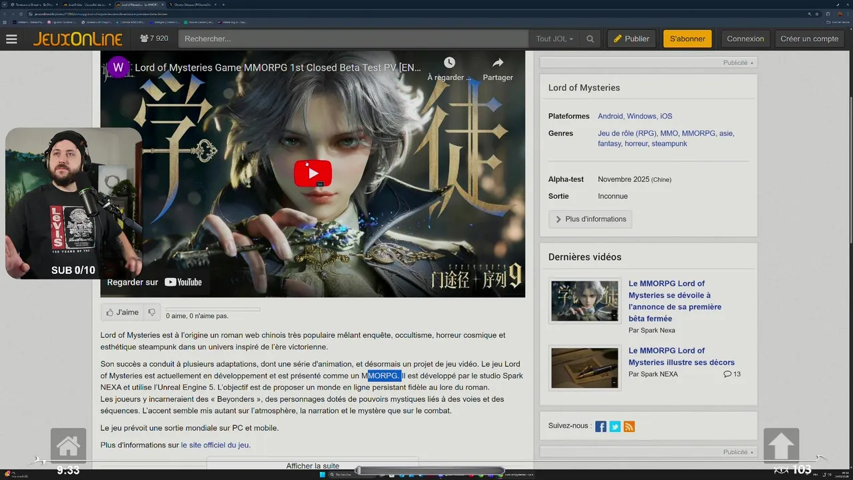Click the MMORPG genre link in sidebar
Image resolution: width=853 pixels, height=480 pixels.
[x=698, y=133]
